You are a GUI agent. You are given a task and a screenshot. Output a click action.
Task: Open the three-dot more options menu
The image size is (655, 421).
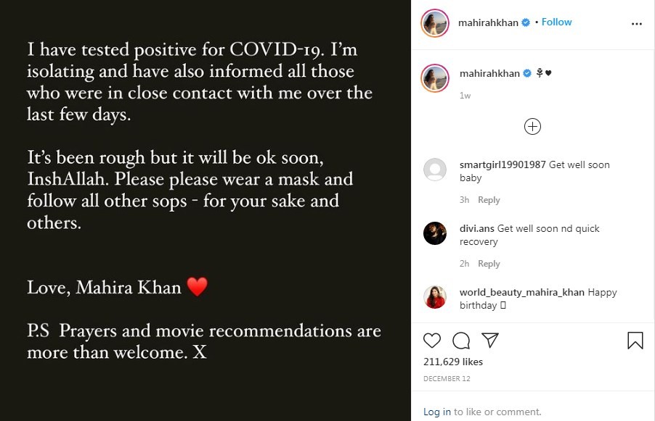point(637,23)
